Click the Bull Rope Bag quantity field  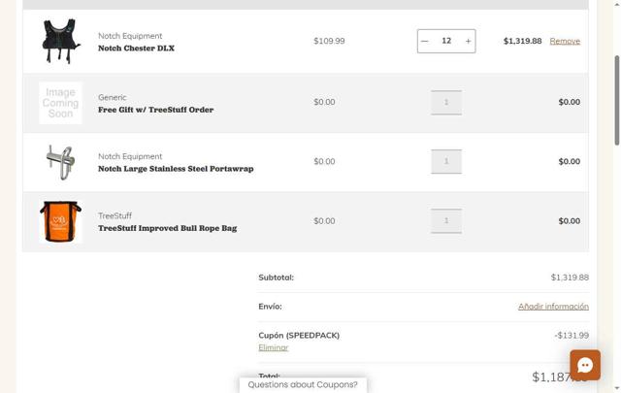point(446,220)
